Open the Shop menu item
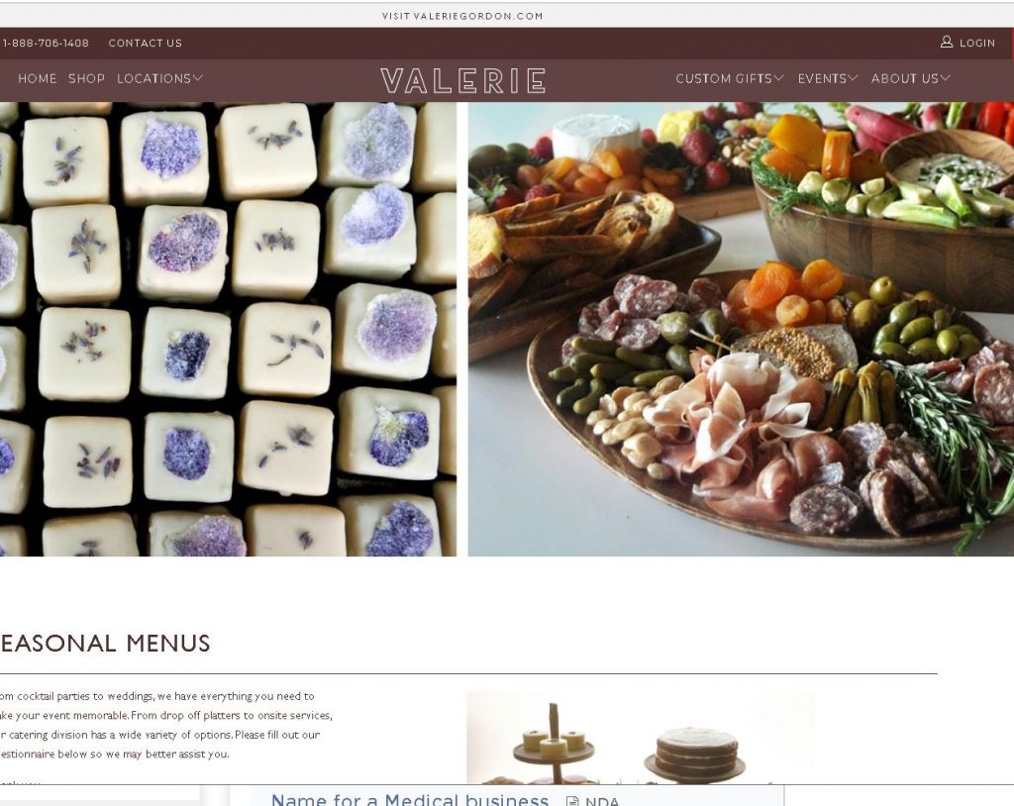Screen dimensions: 1014x806 (87, 78)
